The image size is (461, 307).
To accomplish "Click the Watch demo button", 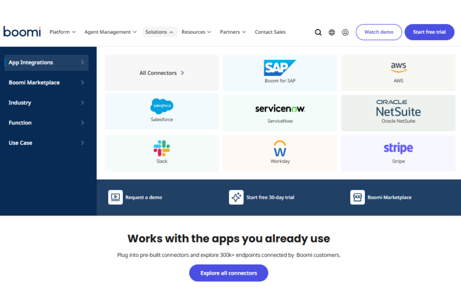I will coord(379,32).
